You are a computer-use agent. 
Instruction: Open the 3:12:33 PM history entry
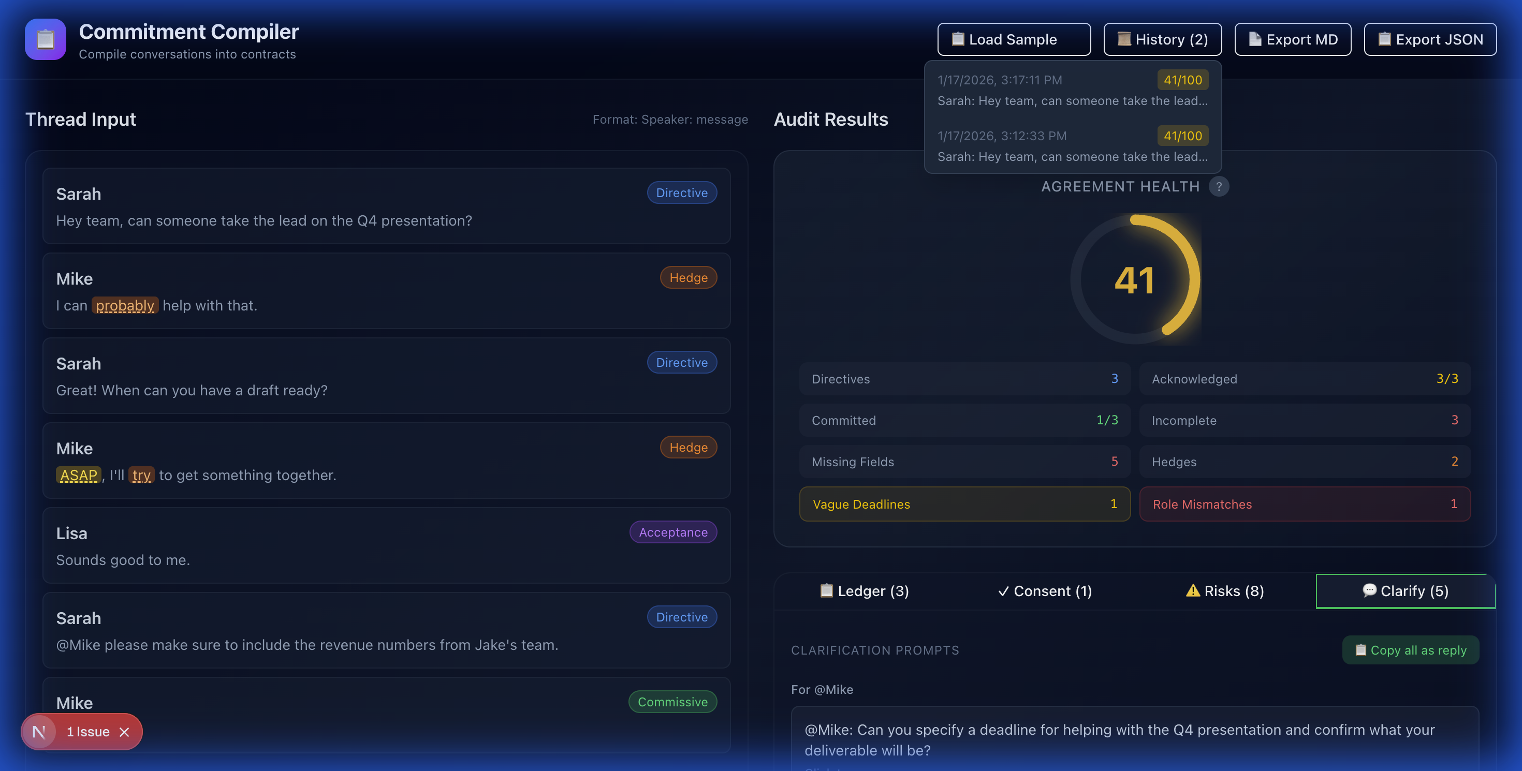[x=1072, y=146]
